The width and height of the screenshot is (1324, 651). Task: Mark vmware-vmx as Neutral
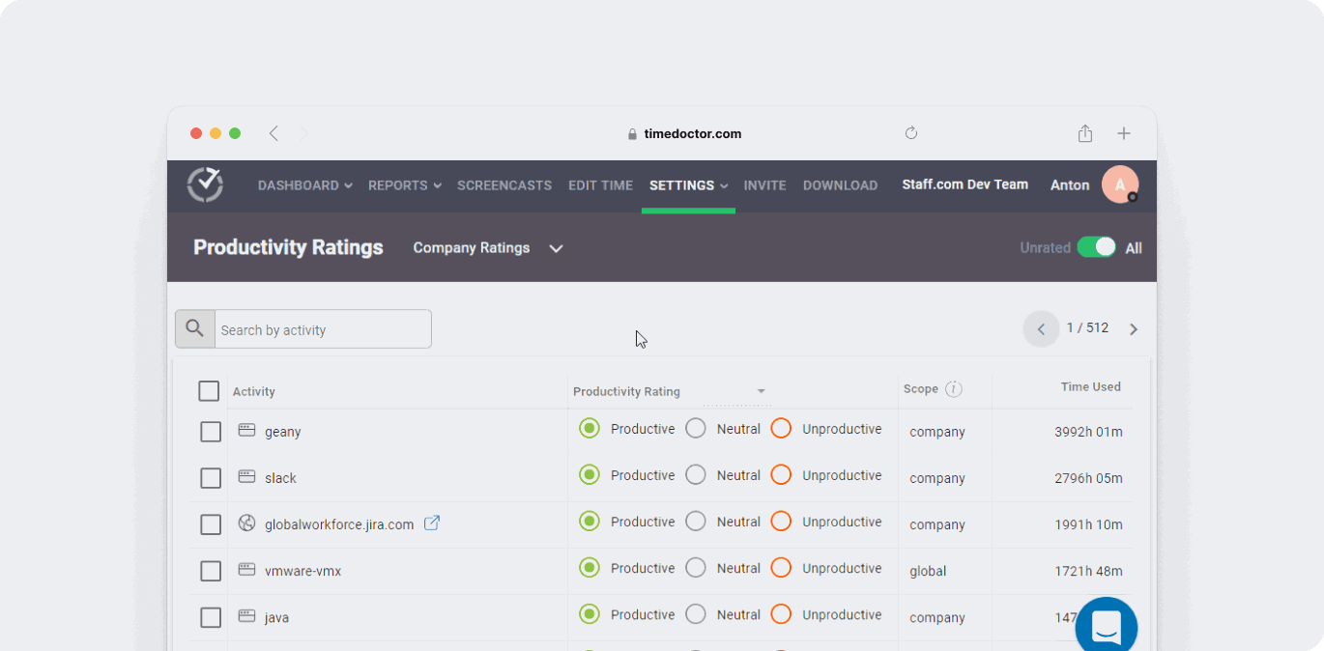pos(696,568)
